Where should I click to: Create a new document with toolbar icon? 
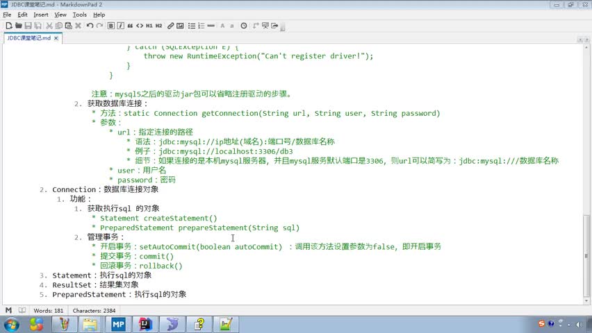[8, 26]
